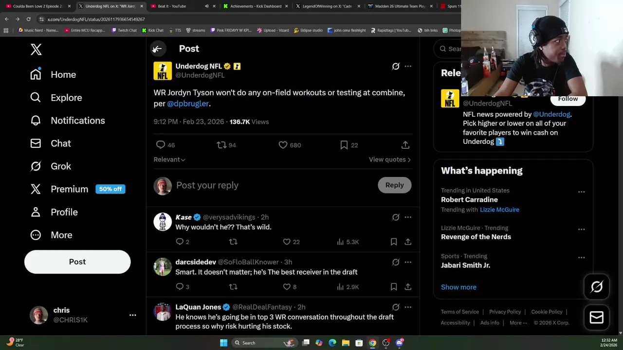Open three-dot menu on Underdog NFL post
The height and width of the screenshot is (350, 623).
point(408,66)
